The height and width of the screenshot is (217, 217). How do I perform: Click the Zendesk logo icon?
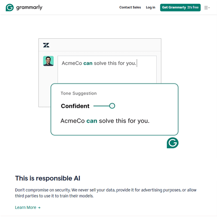(46, 45)
